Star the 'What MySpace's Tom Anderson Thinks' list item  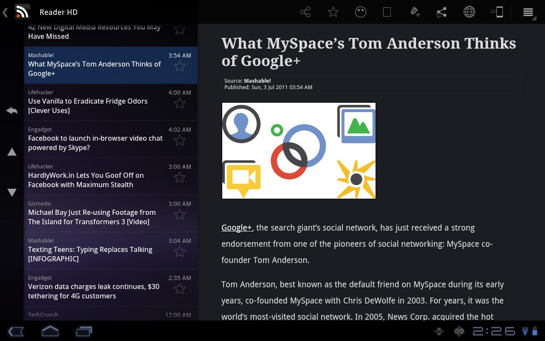[x=180, y=66]
